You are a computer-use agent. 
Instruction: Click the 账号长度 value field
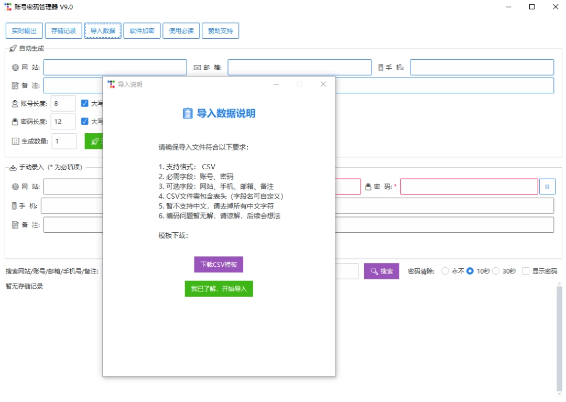click(x=63, y=104)
